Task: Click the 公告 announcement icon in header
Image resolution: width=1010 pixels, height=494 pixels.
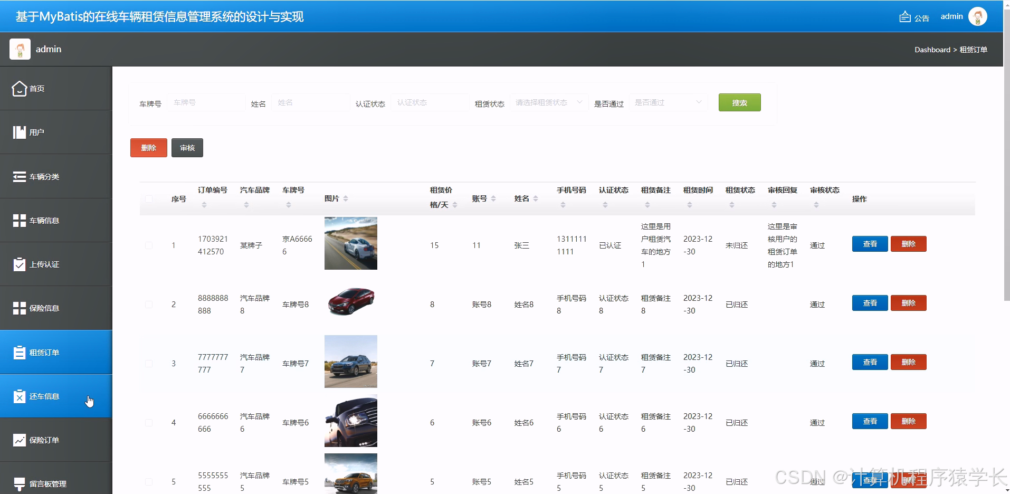Action: 905,17
